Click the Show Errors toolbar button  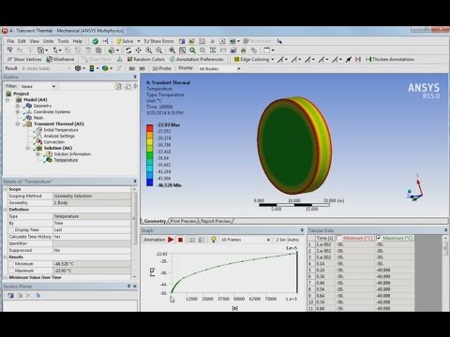pyautogui.click(x=158, y=41)
